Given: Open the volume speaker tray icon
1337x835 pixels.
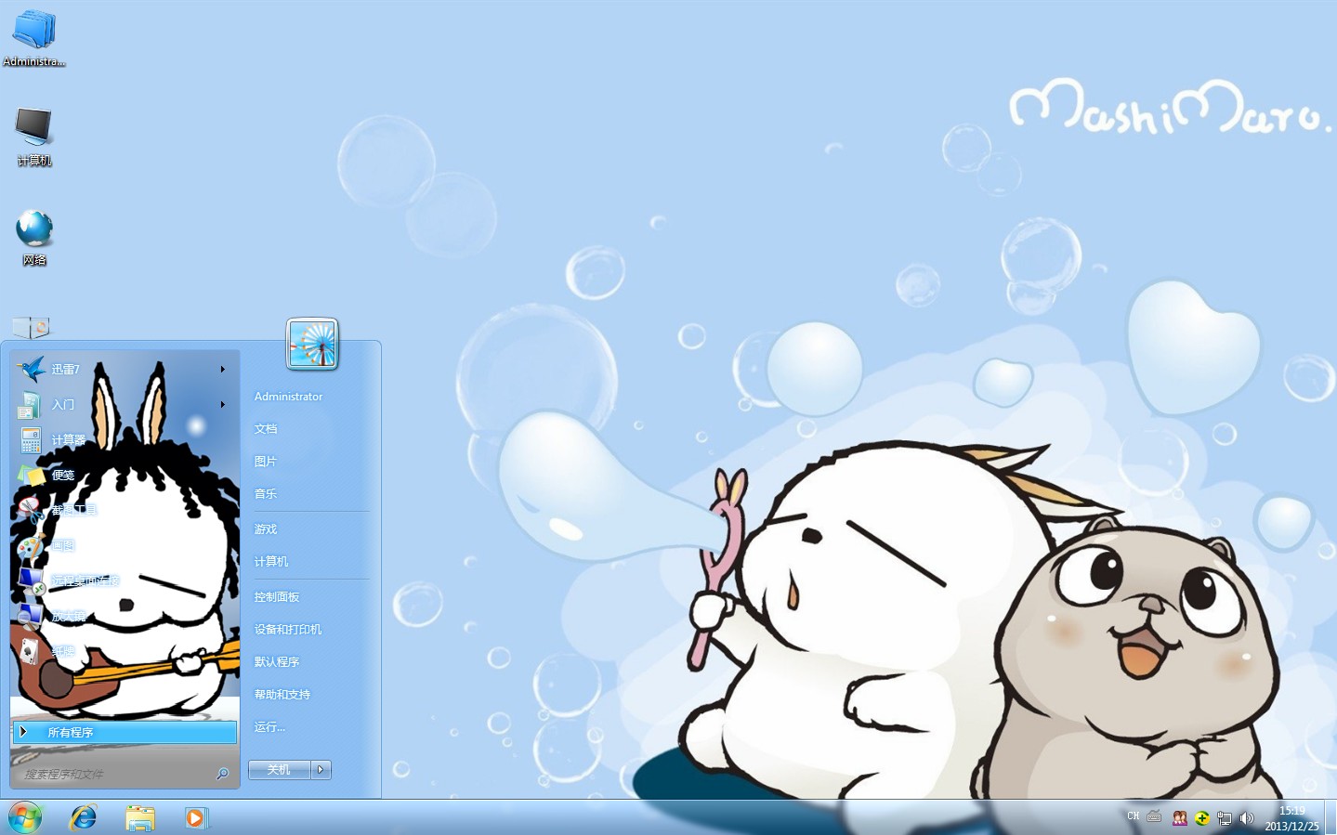Looking at the screenshot, I should (x=1247, y=818).
